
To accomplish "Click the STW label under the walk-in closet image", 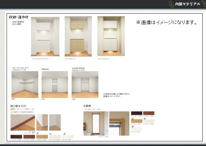I will (x=13, y=99).
